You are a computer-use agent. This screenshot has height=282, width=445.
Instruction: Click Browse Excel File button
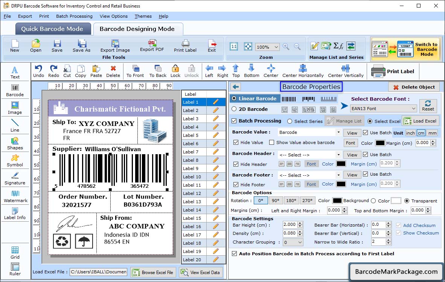[153, 272]
